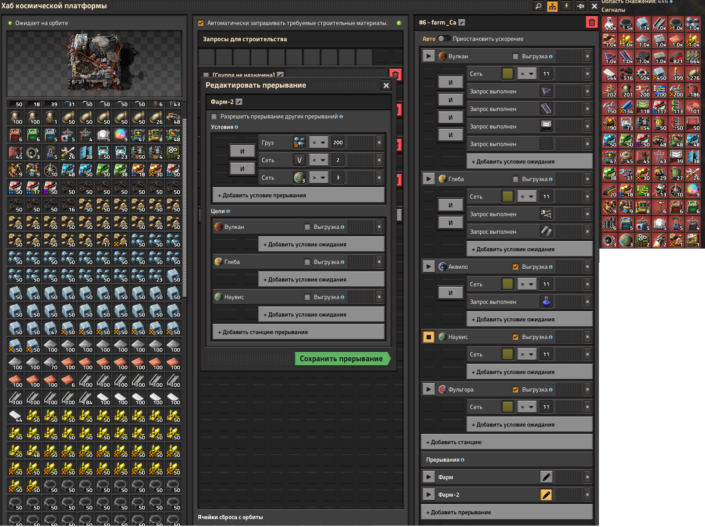Click '+ Добавить прерывание'
The width and height of the screenshot is (705, 527).
pos(507,512)
